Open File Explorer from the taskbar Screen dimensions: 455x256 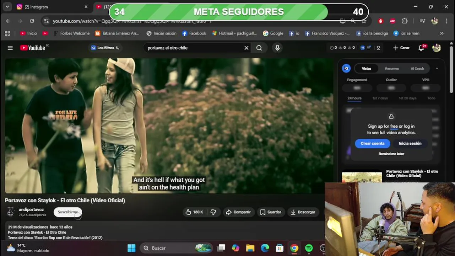pos(250,248)
